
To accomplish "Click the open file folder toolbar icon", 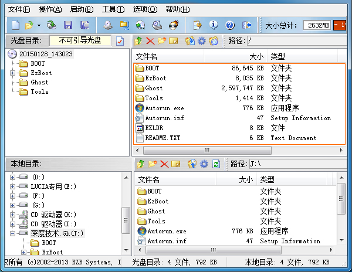I will coord(29,25).
